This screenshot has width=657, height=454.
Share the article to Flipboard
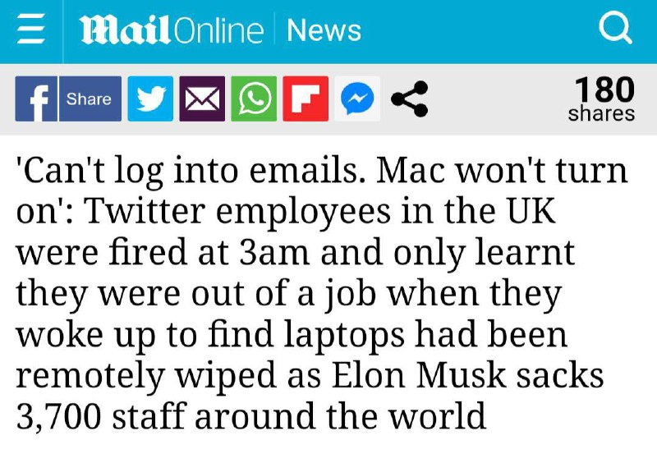click(x=305, y=99)
